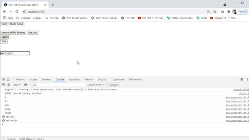Open the Default levels dropdown
This screenshot has height=140, width=249.
click(x=96, y=85)
